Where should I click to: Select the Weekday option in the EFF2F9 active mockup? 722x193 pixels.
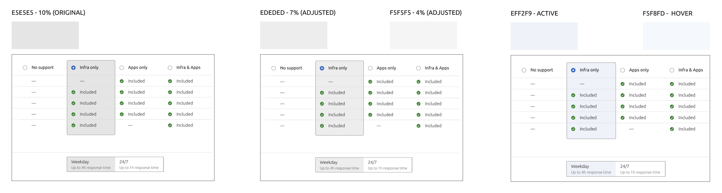click(591, 169)
